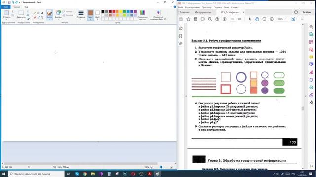Select Color 2 swatch button in Paint
The image size is (316, 177).
[98, 15]
